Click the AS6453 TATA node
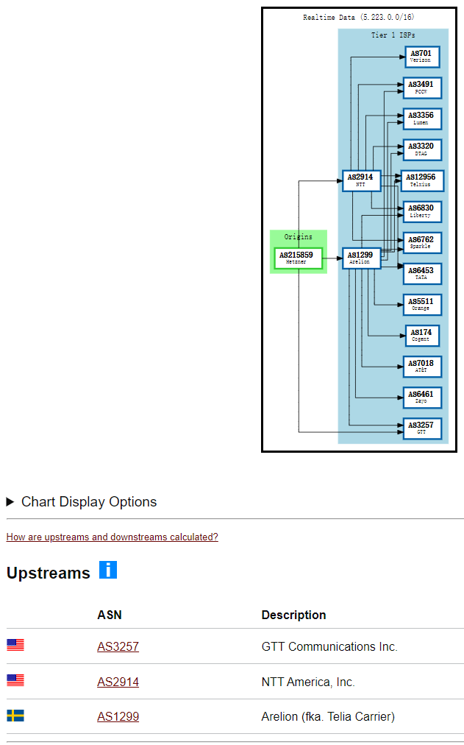This screenshot has width=464, height=745. point(422,274)
